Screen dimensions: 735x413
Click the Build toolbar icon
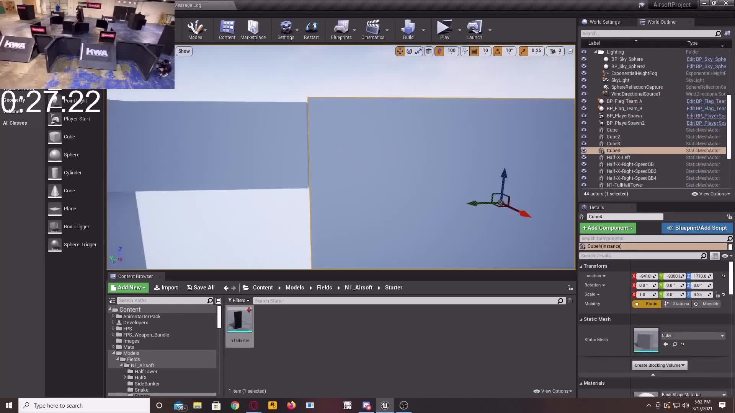pos(408,29)
